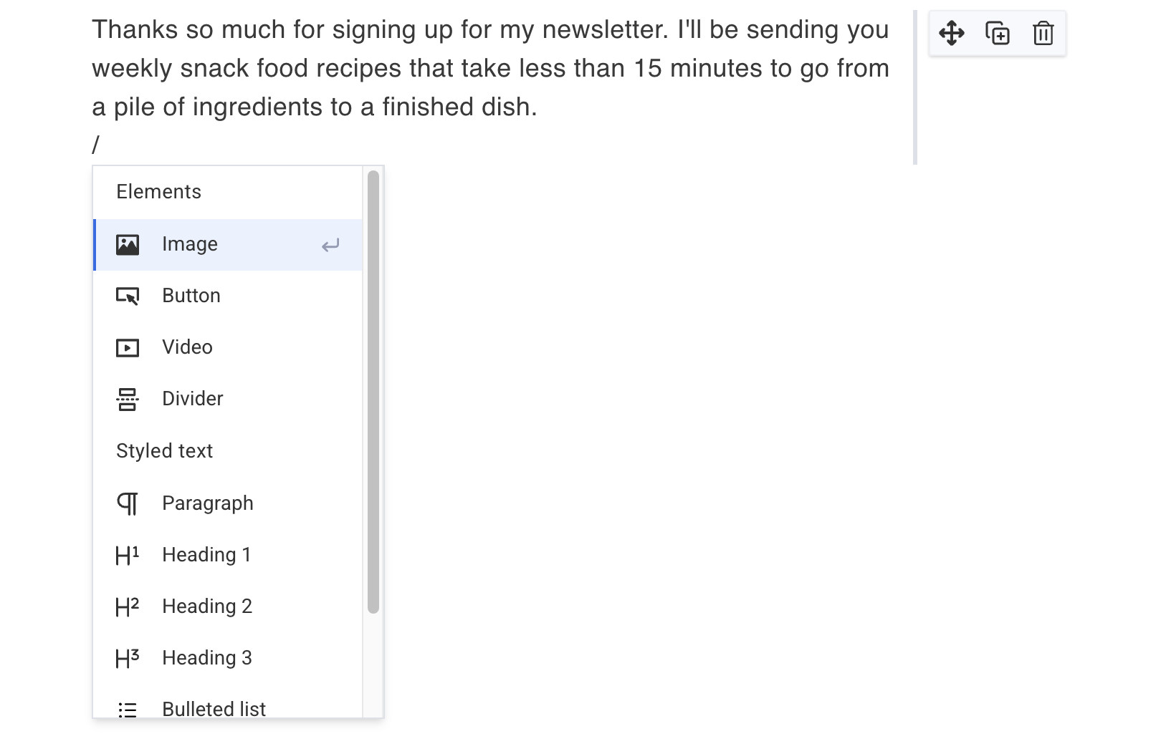Select Paragraph styled text option
Image resolution: width=1161 pixels, height=749 pixels.
coord(208,503)
